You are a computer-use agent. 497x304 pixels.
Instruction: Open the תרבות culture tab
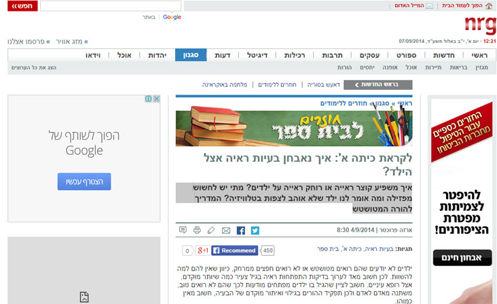click(x=332, y=55)
